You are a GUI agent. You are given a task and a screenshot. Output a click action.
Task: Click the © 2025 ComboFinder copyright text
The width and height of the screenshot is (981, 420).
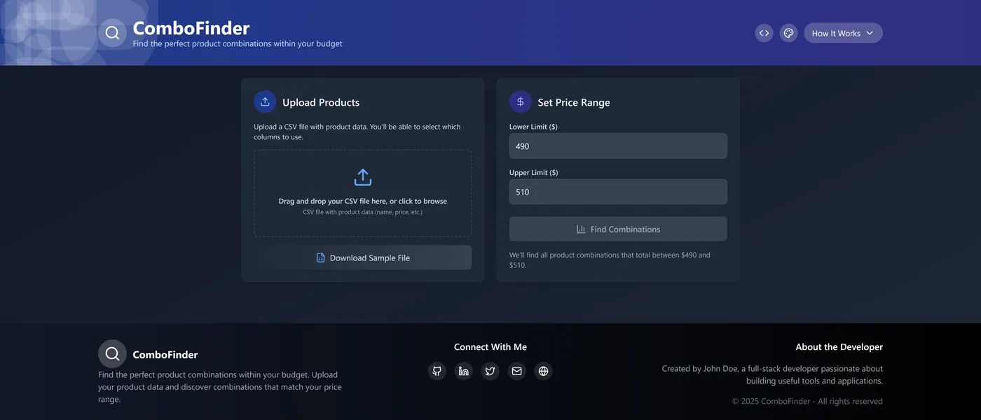pos(807,401)
